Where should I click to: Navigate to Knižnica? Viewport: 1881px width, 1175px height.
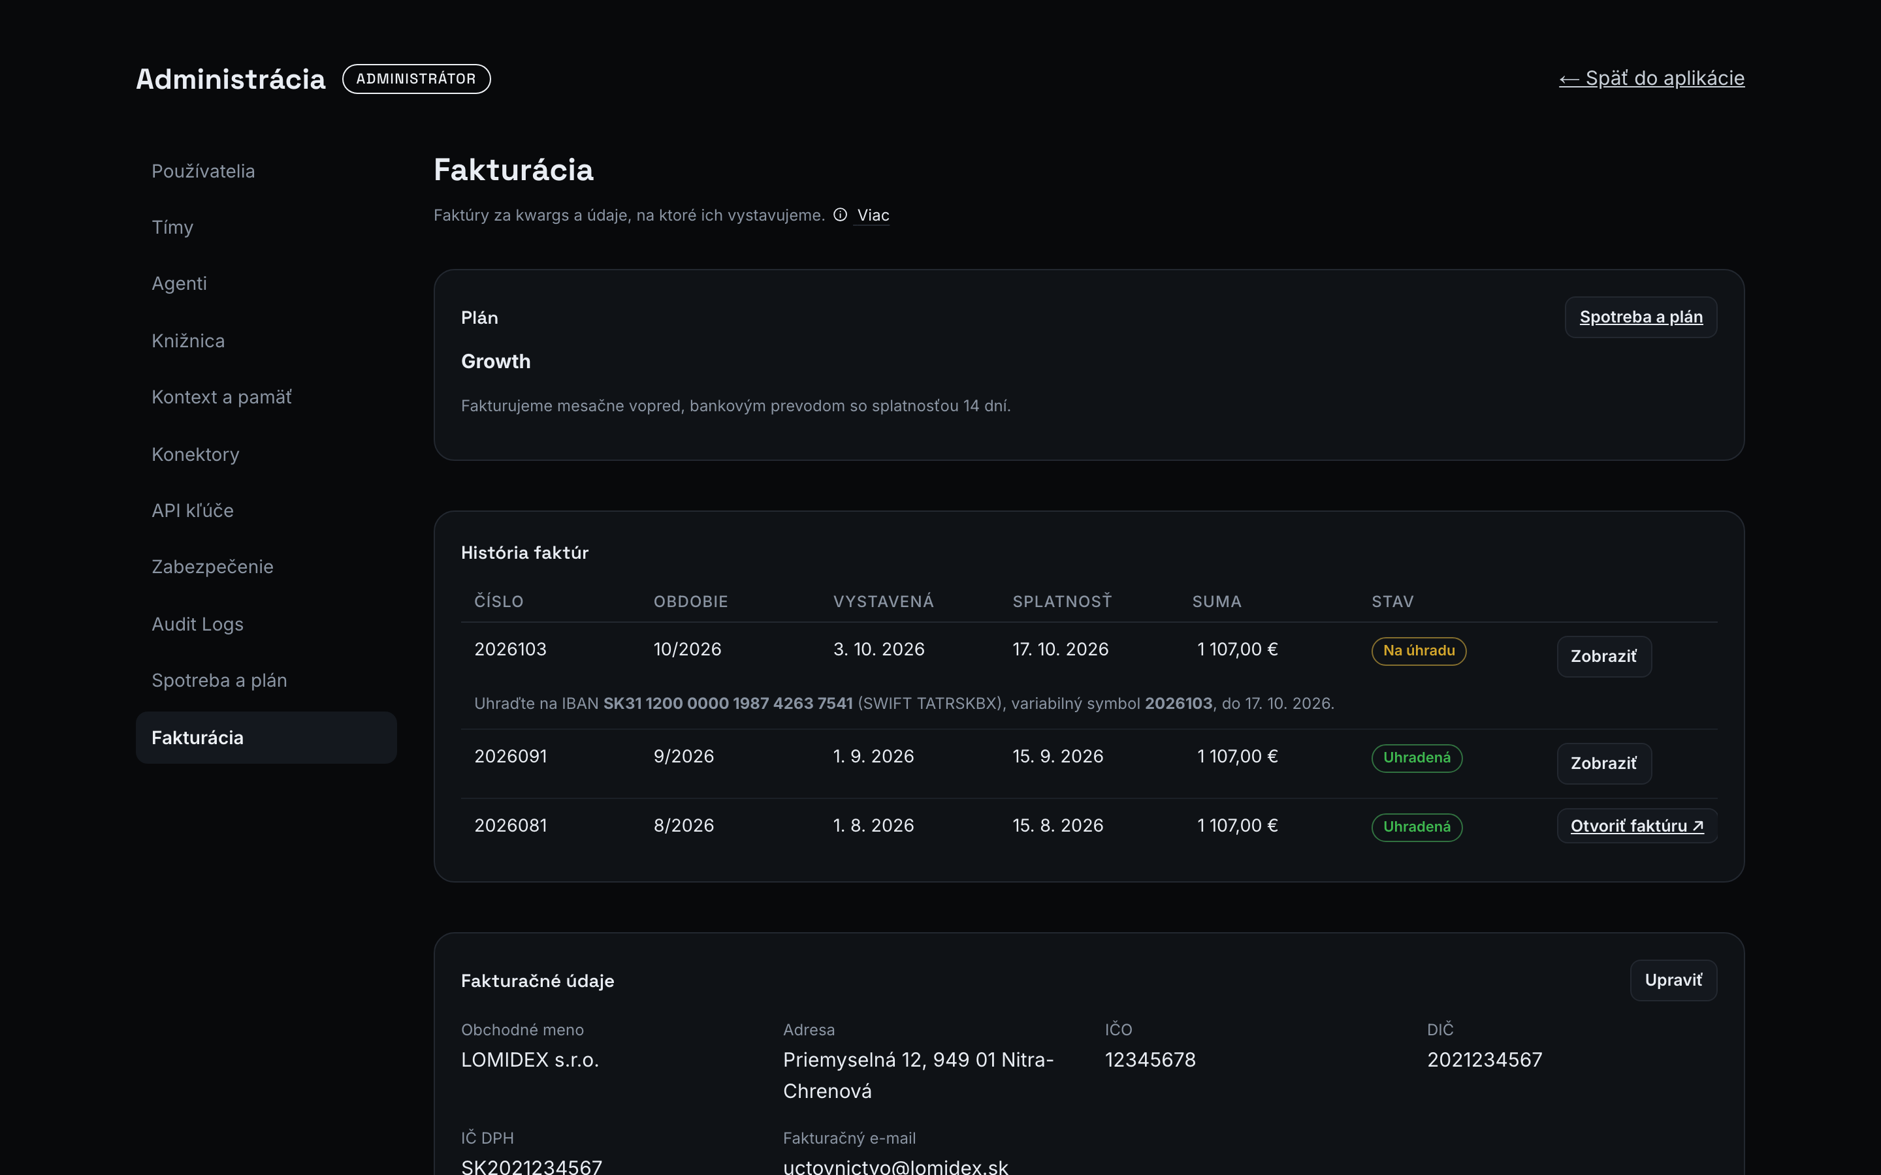[x=266, y=340]
